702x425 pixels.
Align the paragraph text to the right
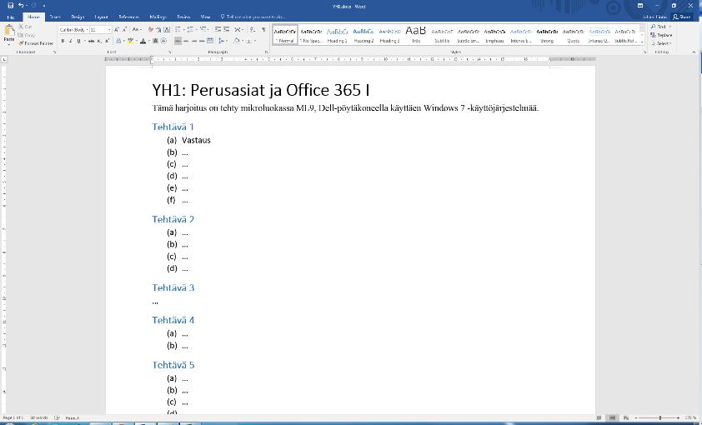(x=194, y=41)
